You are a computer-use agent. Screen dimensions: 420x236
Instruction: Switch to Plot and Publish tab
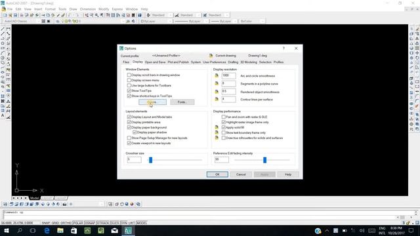point(178,62)
